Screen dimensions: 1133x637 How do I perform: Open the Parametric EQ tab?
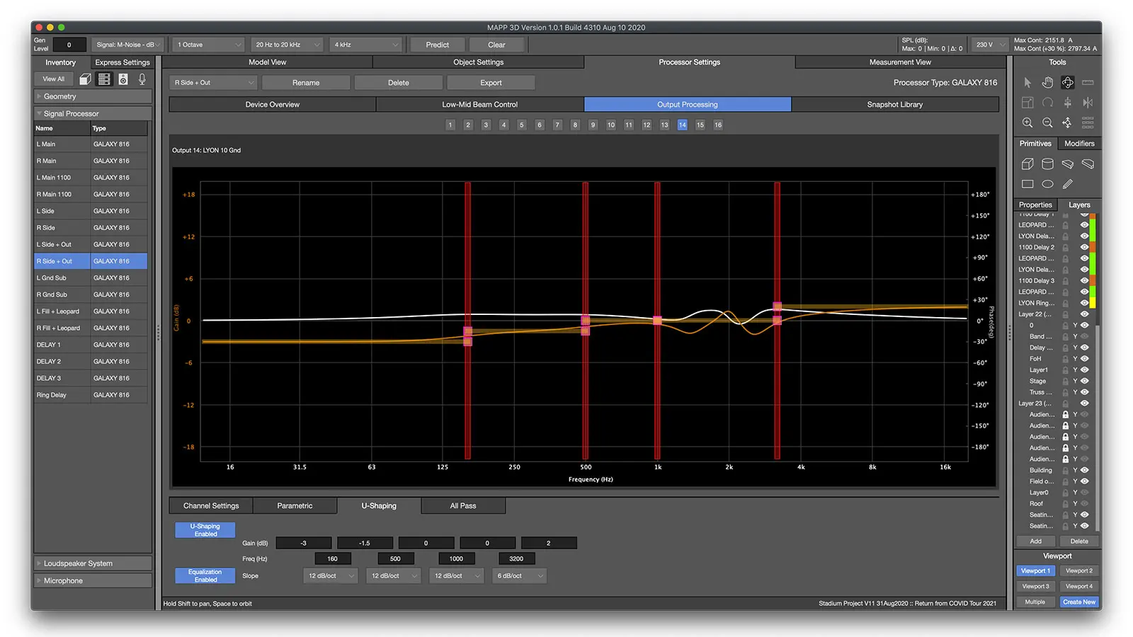point(295,505)
